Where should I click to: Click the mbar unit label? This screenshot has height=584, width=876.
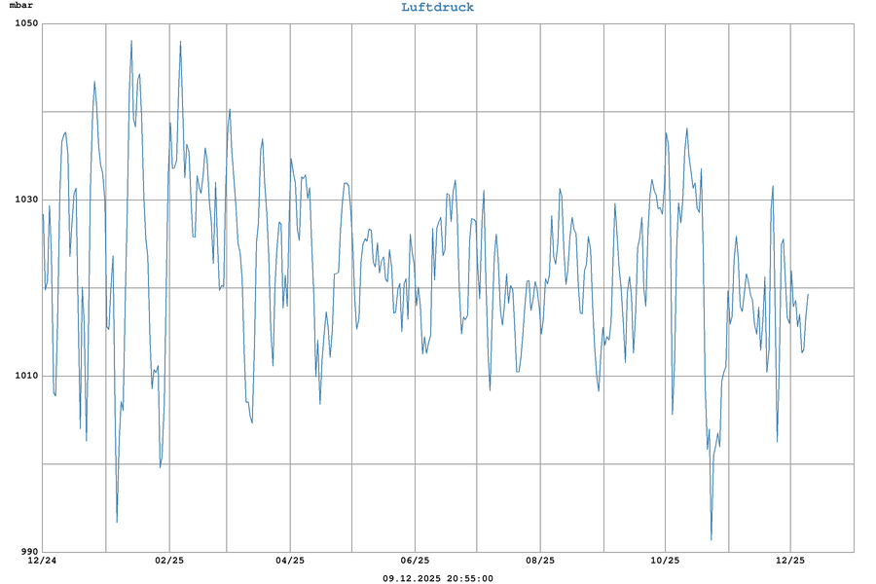tap(21, 6)
